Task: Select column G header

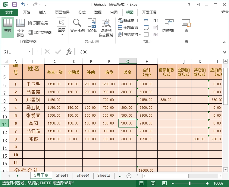Action: (x=128, y=61)
